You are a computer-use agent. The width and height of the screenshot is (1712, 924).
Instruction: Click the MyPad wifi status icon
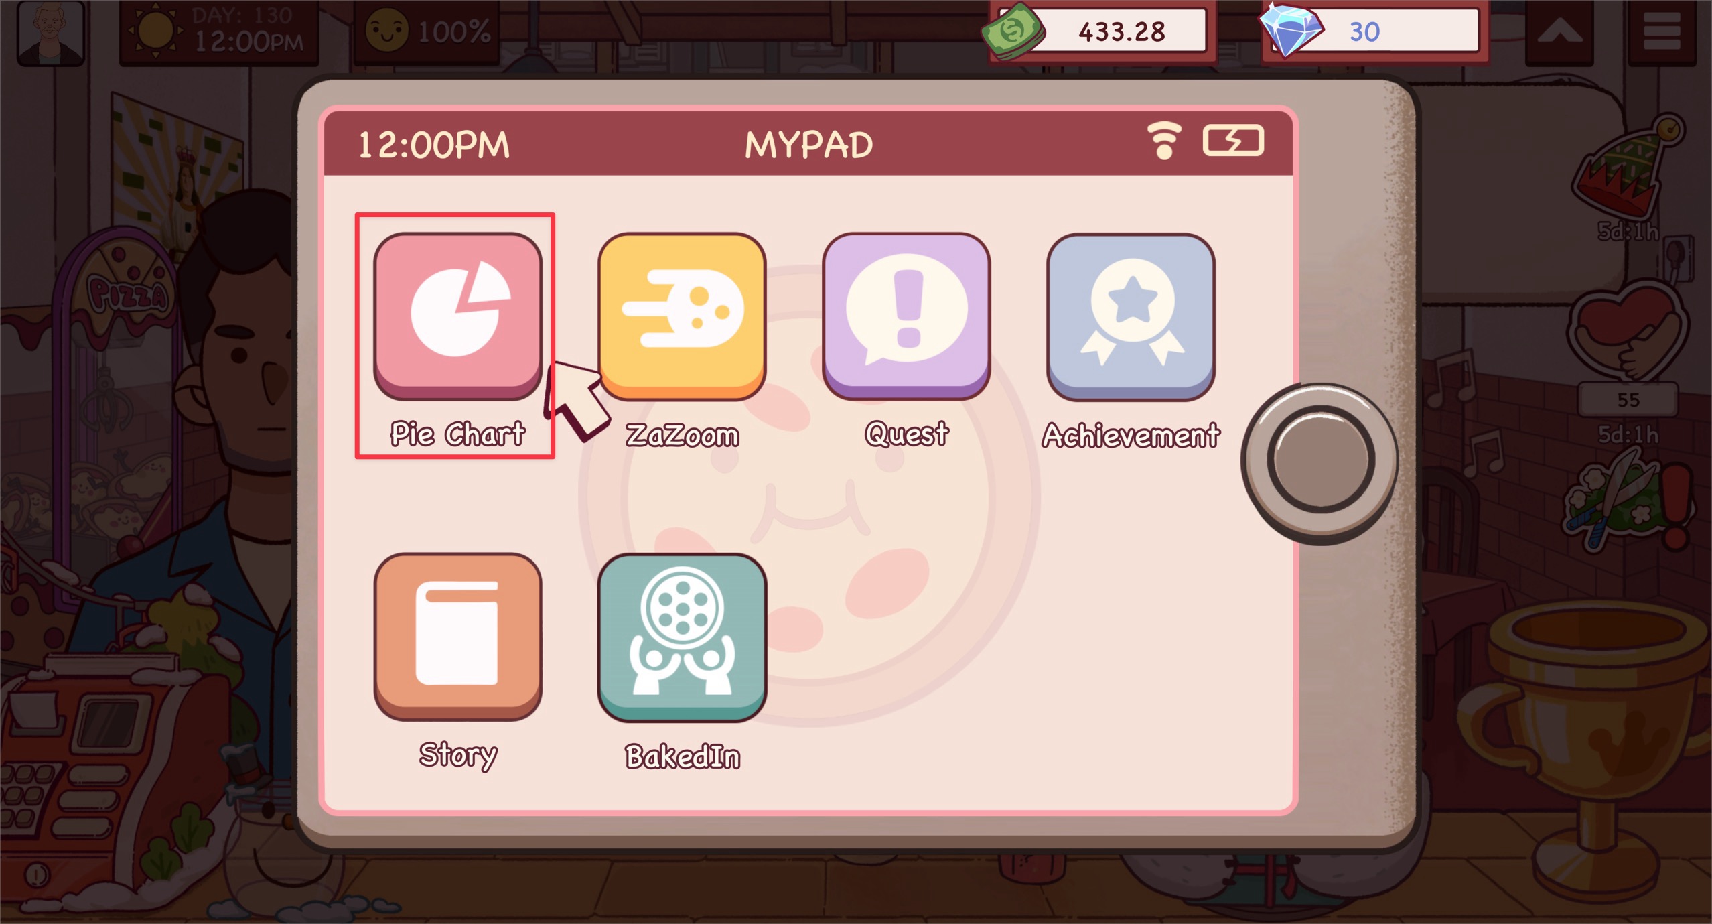1164,140
